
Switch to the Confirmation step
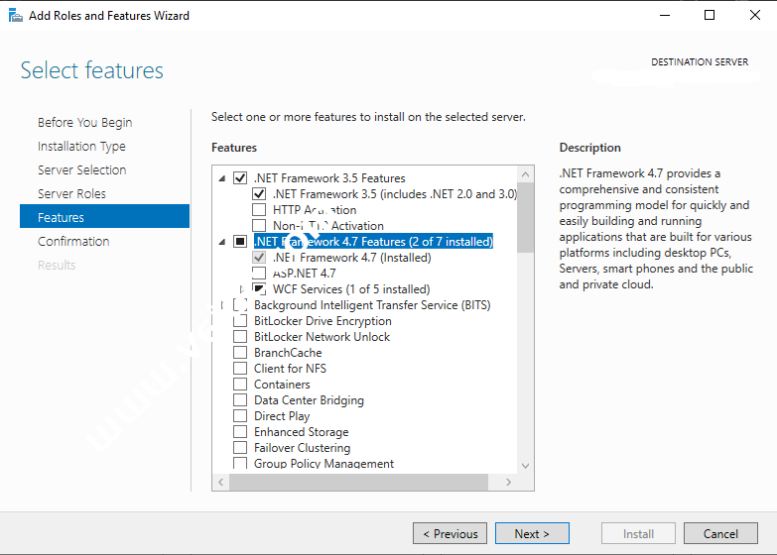point(73,242)
